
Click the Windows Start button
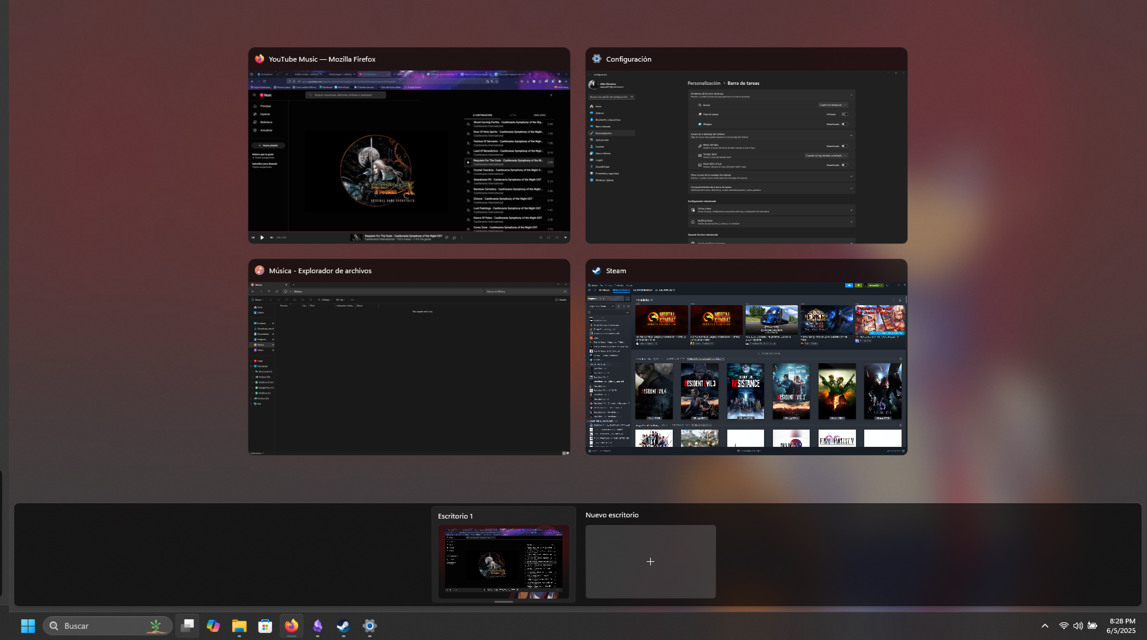pos(28,626)
